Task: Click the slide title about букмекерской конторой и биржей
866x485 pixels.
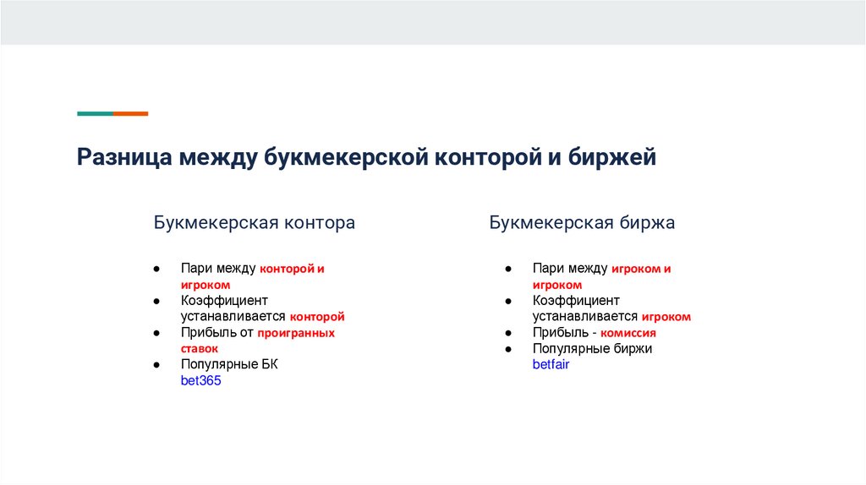Action: 366,157
